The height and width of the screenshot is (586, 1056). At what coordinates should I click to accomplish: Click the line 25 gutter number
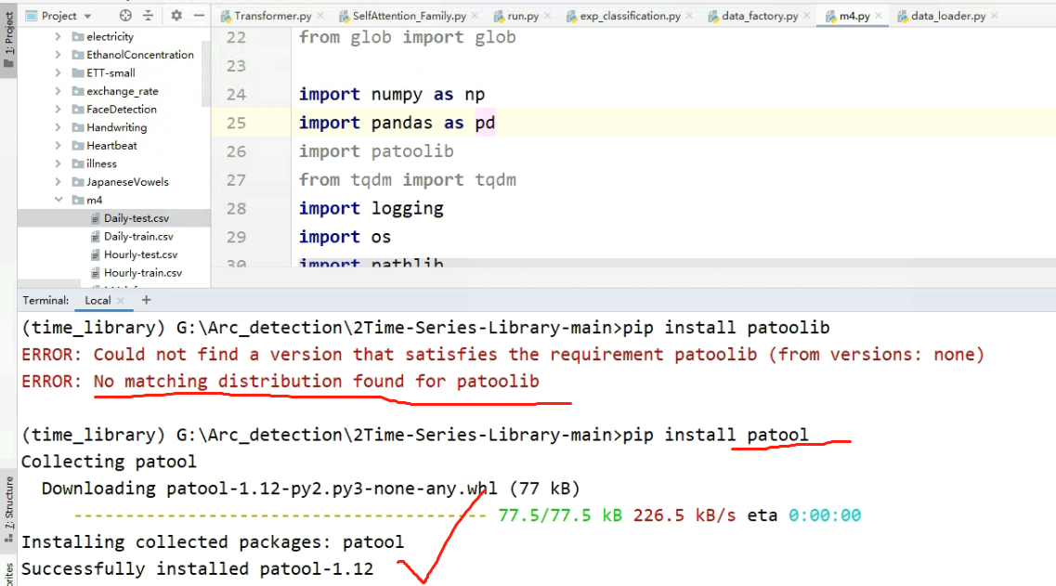pos(237,123)
